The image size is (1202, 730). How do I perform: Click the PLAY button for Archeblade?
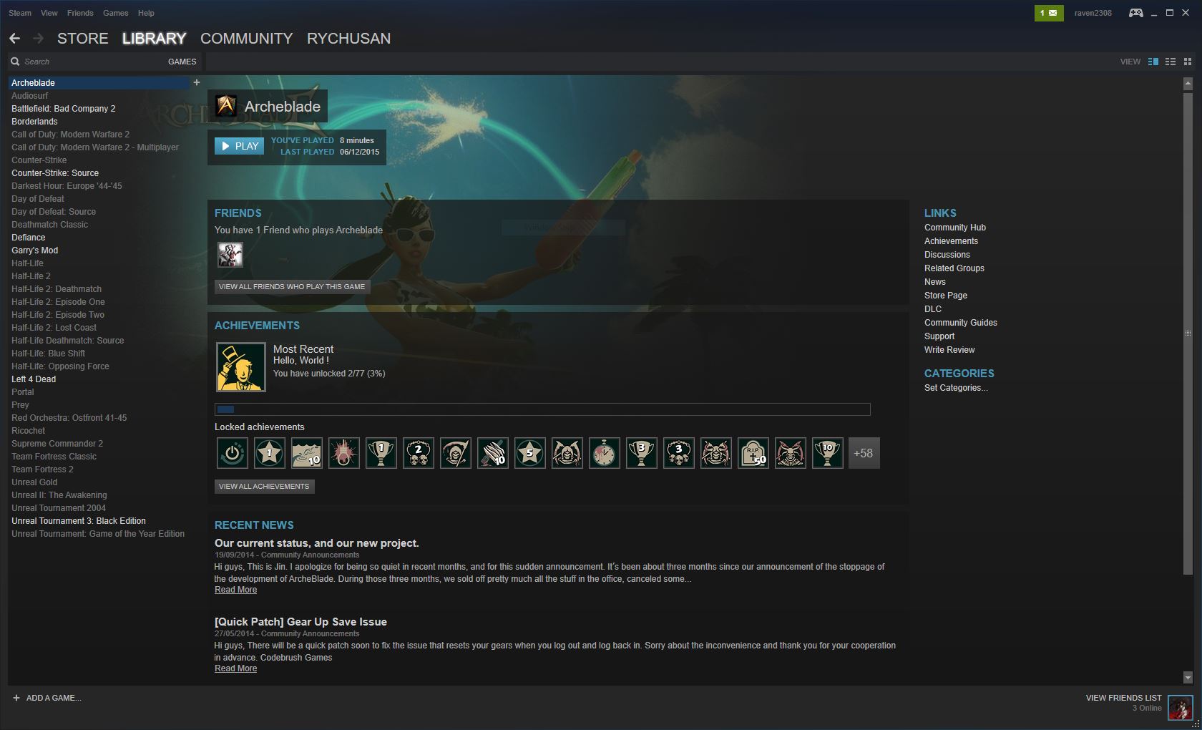coord(240,146)
